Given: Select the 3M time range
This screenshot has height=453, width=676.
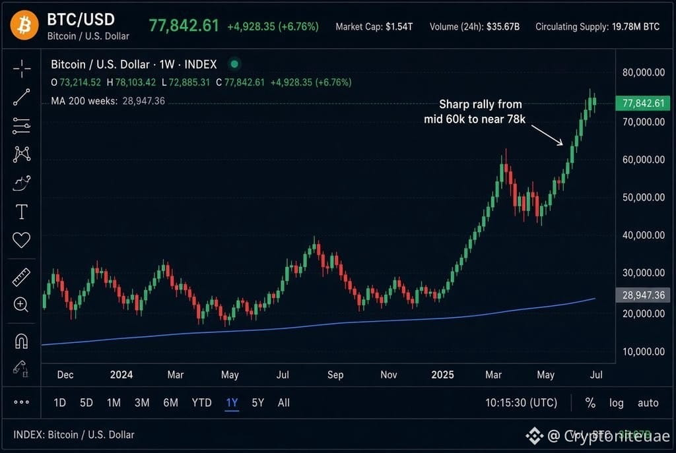Looking at the screenshot, I should coord(142,403).
